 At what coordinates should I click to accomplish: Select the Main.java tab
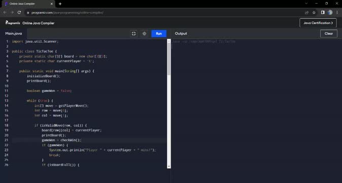14,34
